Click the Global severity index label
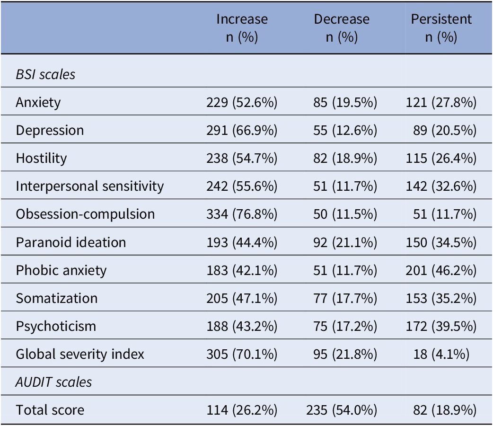Screen dimensions: 493x426 point(80,354)
